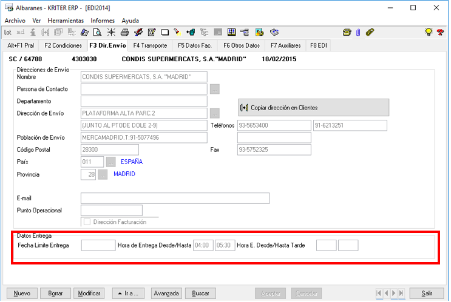Switch to the F2 Condiciones tab
Viewport: 451px width, 302px height.
tap(63, 45)
